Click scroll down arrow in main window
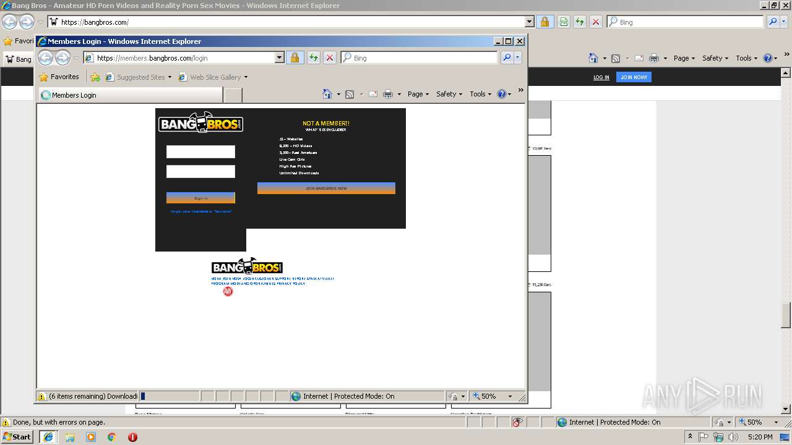The width and height of the screenshot is (792, 445). 786,409
